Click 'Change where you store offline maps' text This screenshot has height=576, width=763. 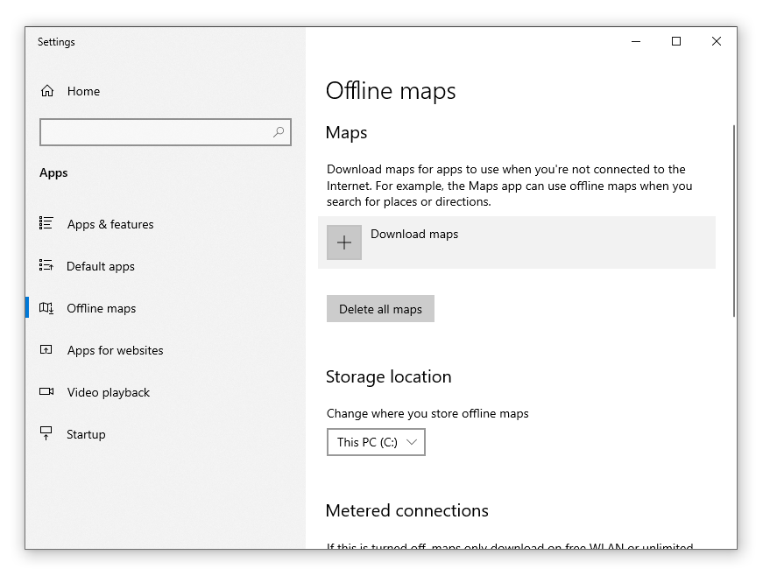pos(427,413)
